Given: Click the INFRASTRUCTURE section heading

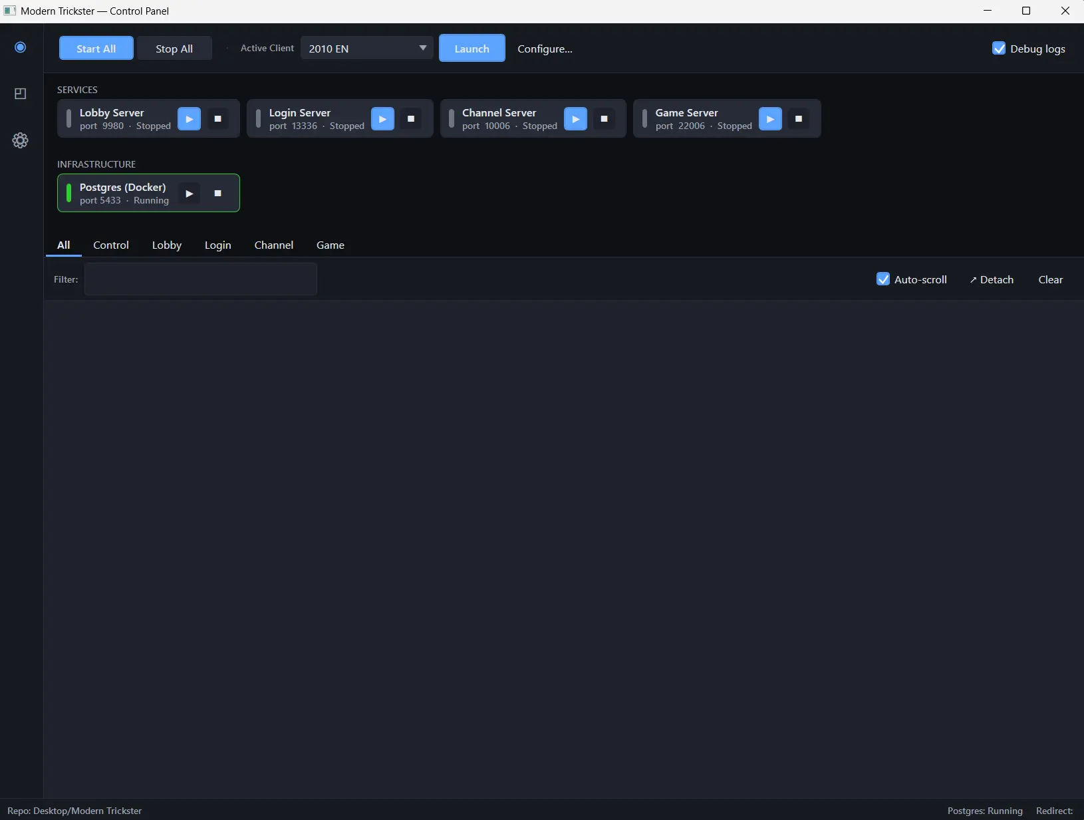Looking at the screenshot, I should (x=96, y=164).
